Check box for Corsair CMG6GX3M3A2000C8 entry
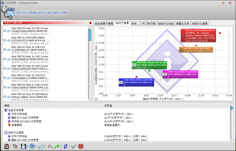This screenshot has width=236, height=151. click(x=5, y=31)
